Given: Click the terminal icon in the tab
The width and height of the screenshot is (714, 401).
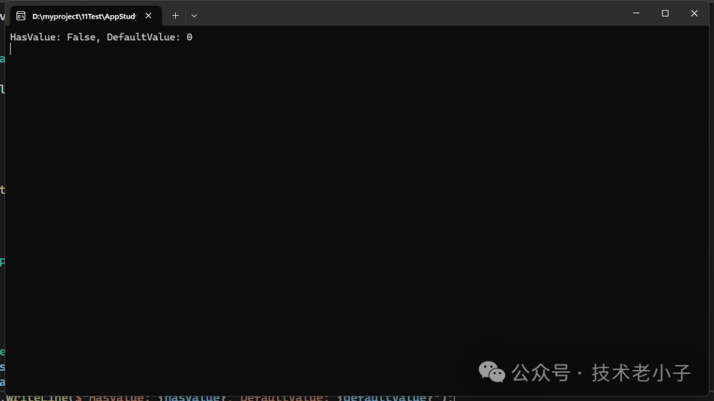Looking at the screenshot, I should coord(21,15).
